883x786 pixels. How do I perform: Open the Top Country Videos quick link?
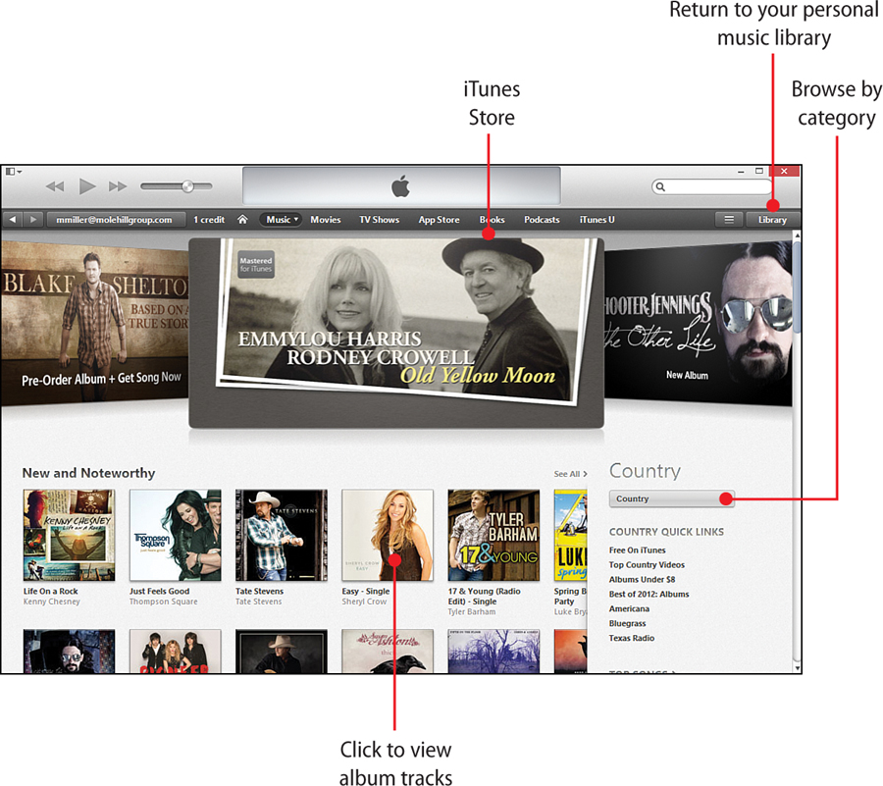coord(647,565)
